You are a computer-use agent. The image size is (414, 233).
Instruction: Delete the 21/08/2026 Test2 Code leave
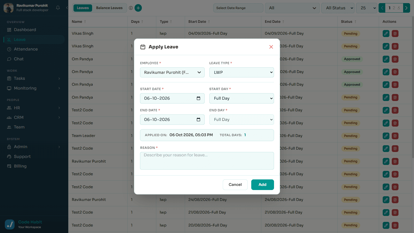(x=395, y=213)
